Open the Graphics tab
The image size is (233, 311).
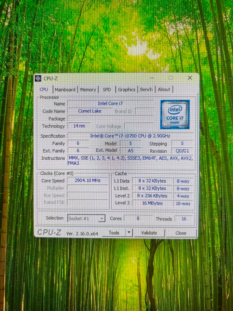[127, 90]
